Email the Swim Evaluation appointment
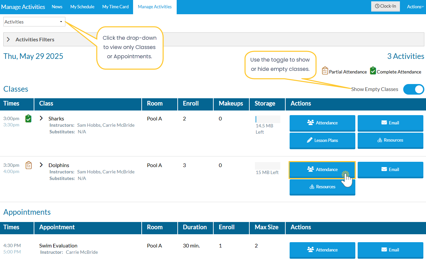Screen dimensions: 426x265 [390, 250]
